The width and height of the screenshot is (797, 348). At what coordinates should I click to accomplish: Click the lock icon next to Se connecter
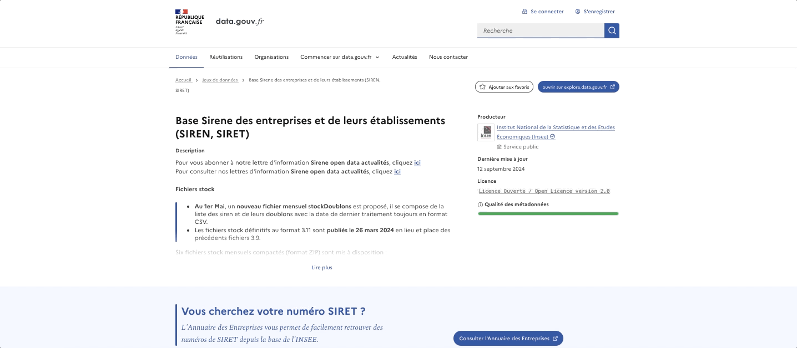tap(524, 12)
